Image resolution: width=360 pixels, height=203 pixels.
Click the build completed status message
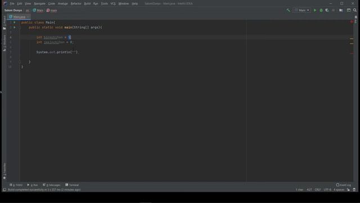(x=44, y=190)
